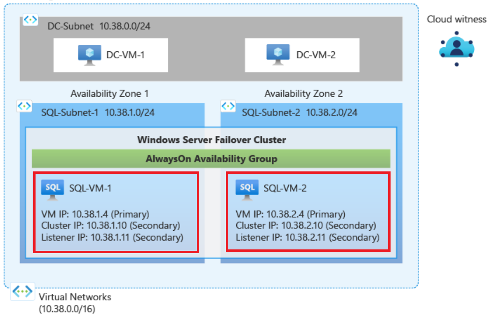Click the 'DC-VM-1' label

click(x=125, y=55)
